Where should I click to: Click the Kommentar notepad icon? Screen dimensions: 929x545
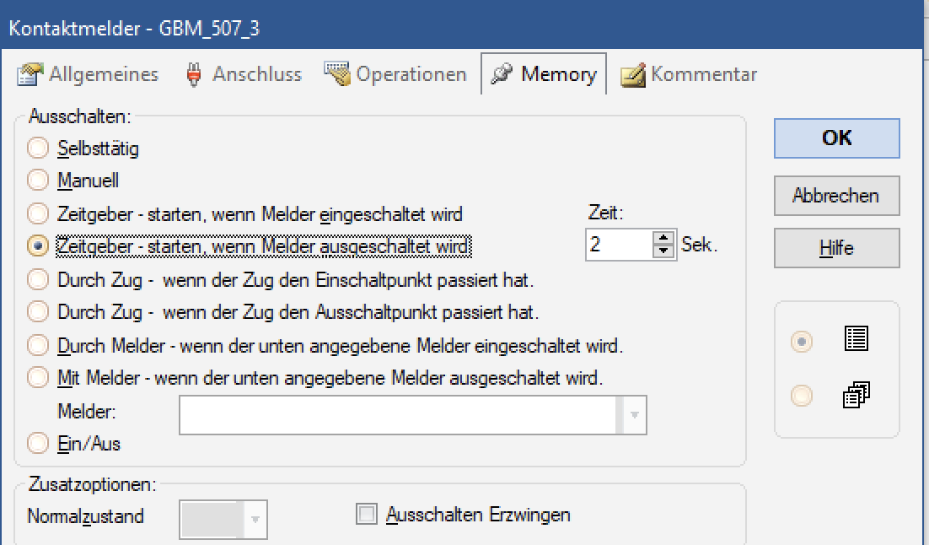click(x=633, y=75)
